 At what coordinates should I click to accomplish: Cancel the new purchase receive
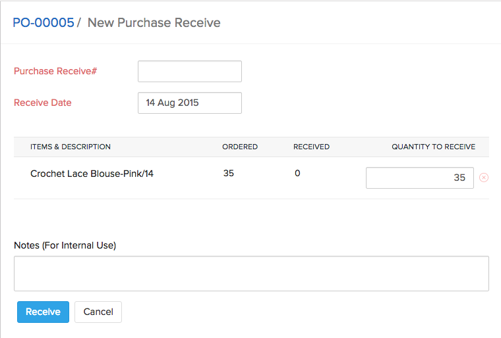(98, 312)
